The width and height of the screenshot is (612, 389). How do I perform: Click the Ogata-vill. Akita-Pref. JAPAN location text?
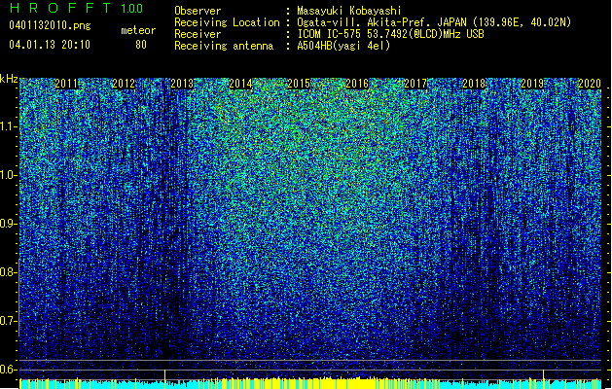point(434,22)
